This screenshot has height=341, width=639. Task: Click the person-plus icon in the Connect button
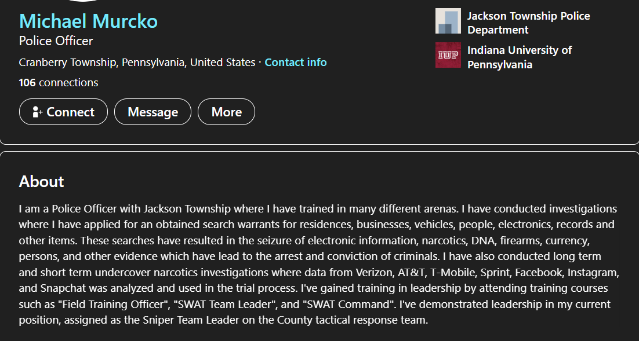[x=38, y=112]
